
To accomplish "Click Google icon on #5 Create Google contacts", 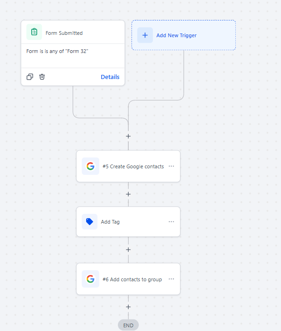I will [90, 166].
